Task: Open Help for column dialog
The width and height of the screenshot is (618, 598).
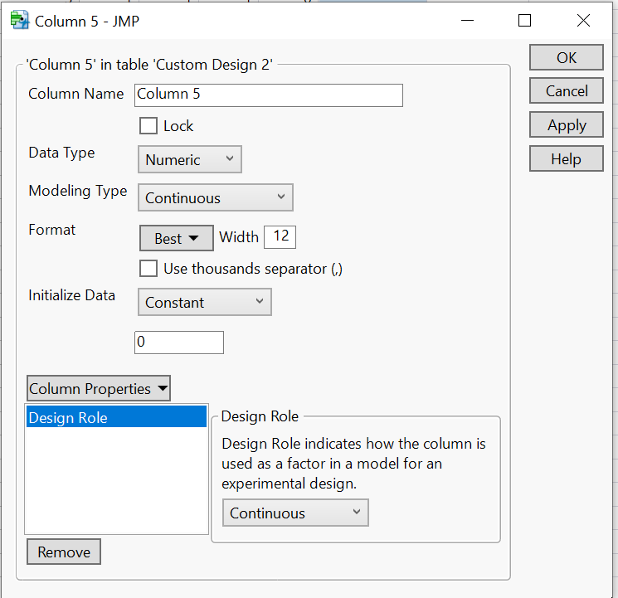Action: pyautogui.click(x=567, y=159)
